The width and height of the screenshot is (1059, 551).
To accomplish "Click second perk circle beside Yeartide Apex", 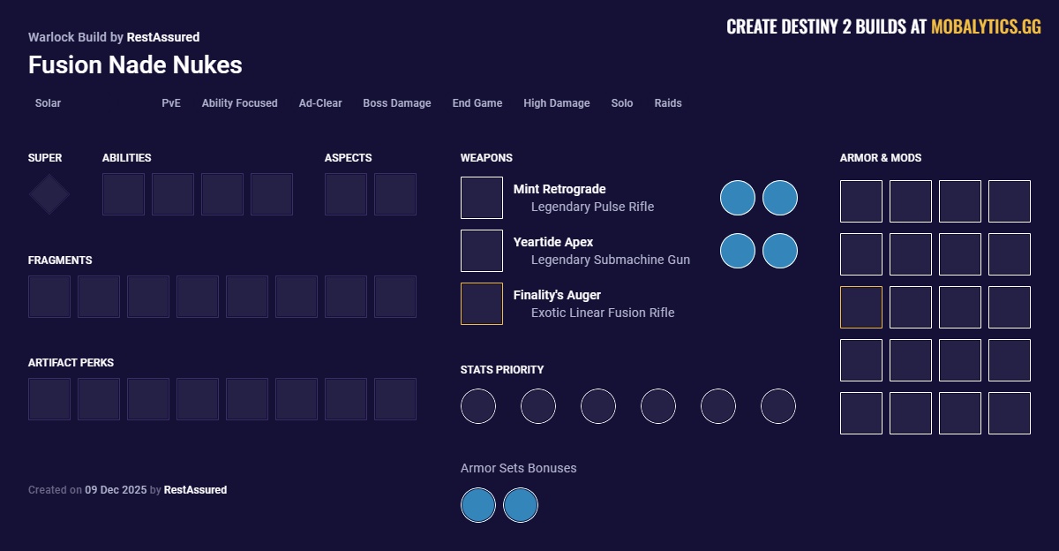I will click(x=780, y=251).
